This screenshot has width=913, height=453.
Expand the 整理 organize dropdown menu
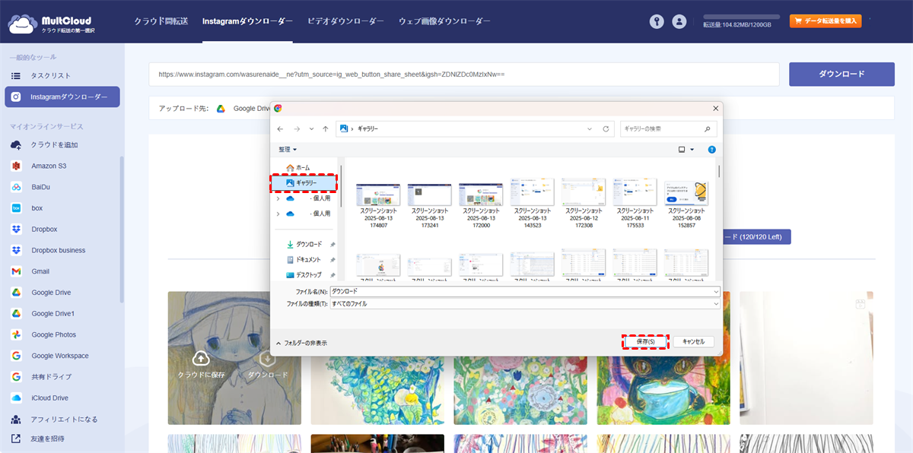pyautogui.click(x=288, y=150)
